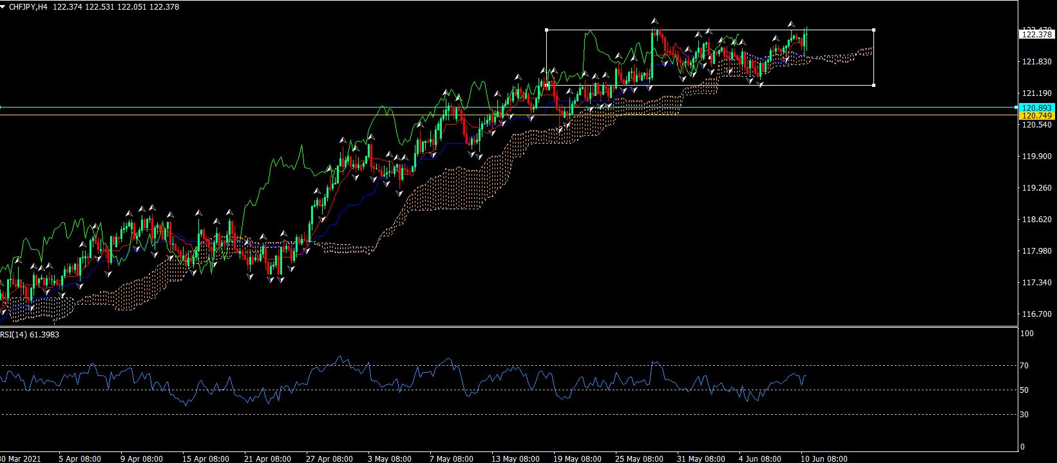Select the rectangle's bottom-right corner handle
Image resolution: width=1057 pixels, height=463 pixels.
(873, 85)
